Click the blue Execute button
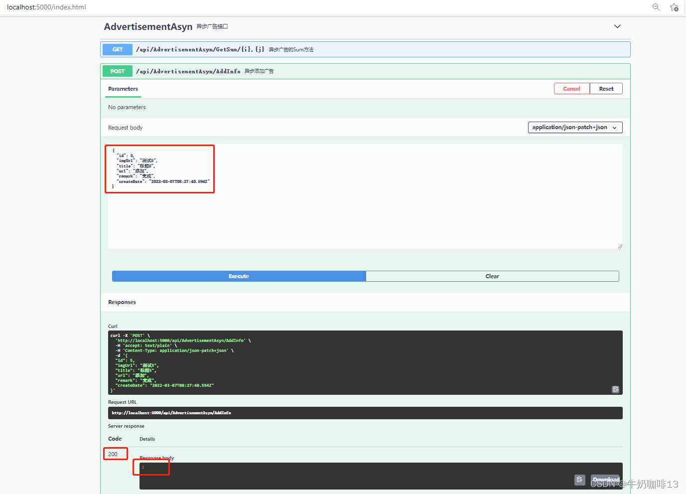This screenshot has width=686, height=494. coord(239,276)
